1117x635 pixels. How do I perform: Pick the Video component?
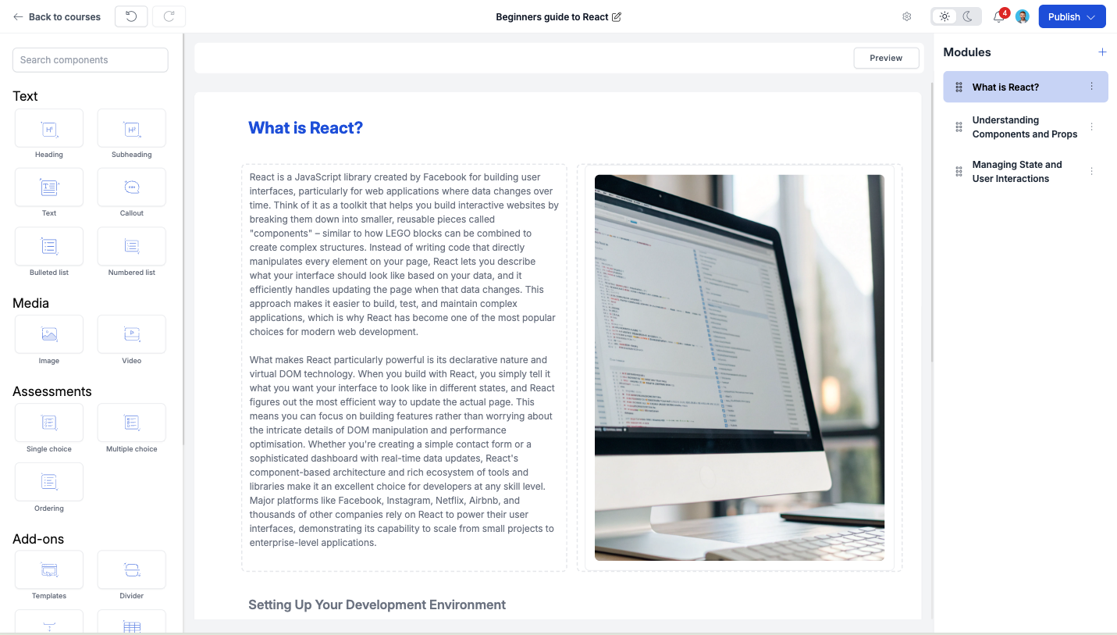point(130,334)
